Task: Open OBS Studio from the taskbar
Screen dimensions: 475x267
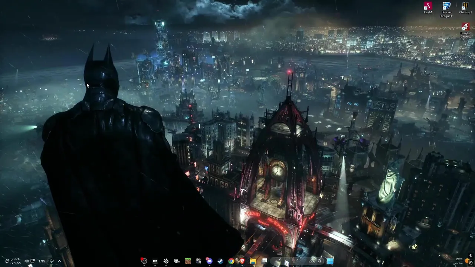Action: [144, 261]
